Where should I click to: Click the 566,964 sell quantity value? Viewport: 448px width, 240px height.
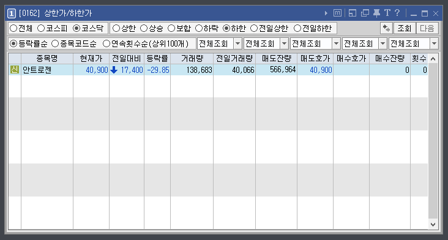coord(283,69)
